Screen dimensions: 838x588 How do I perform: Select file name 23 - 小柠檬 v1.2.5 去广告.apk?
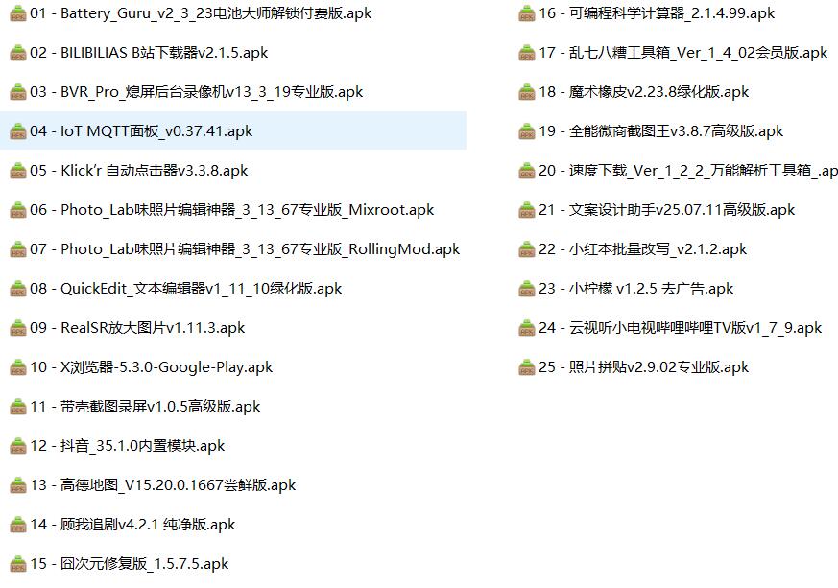636,289
